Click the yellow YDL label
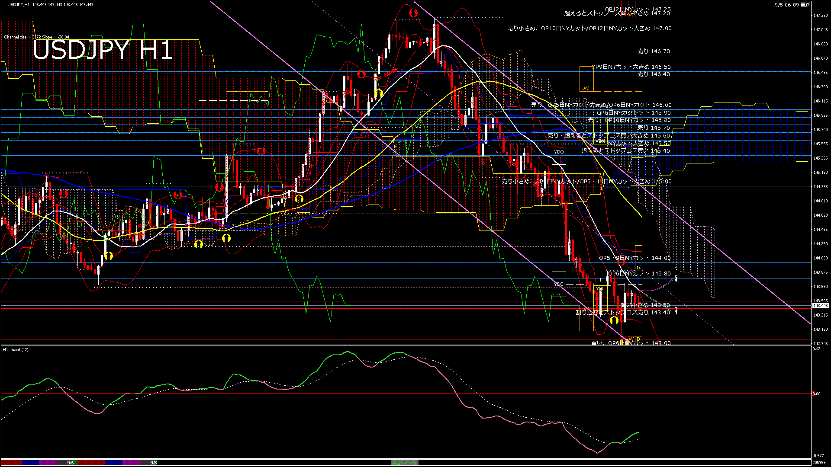Viewport: 831px width, 467px height. (600, 289)
